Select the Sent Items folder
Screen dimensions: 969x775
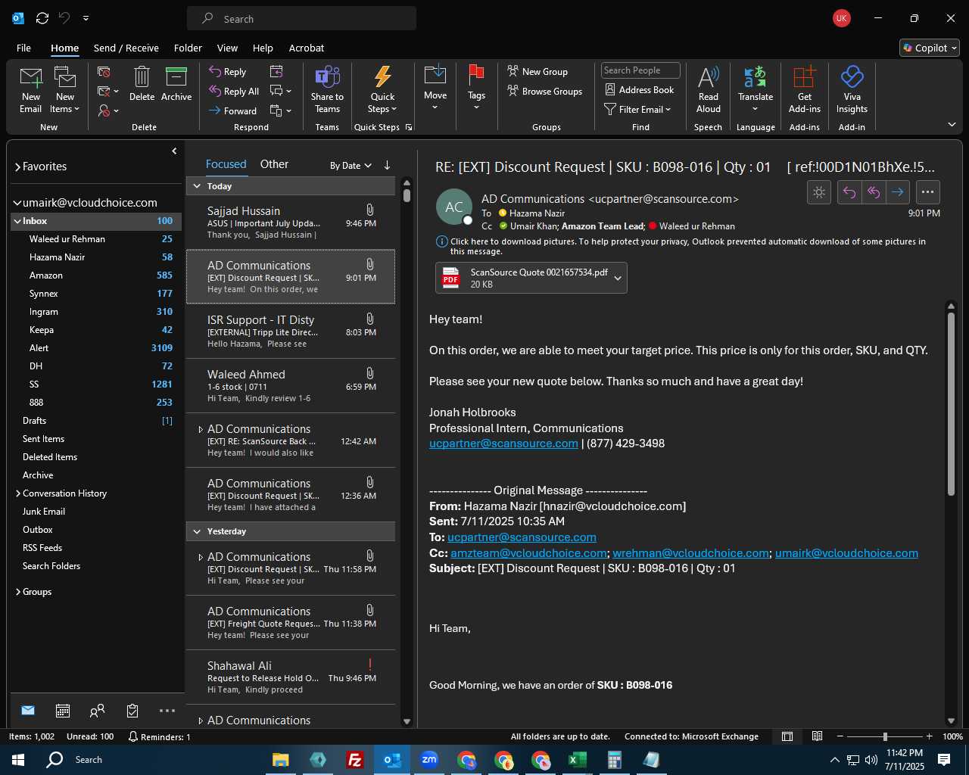tap(43, 439)
